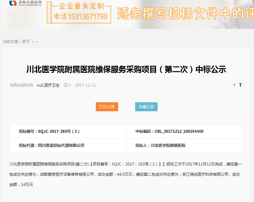Viewport: 254px width, 202px height.
Task: Click the announcement body paragraph text
Action: click(126, 174)
